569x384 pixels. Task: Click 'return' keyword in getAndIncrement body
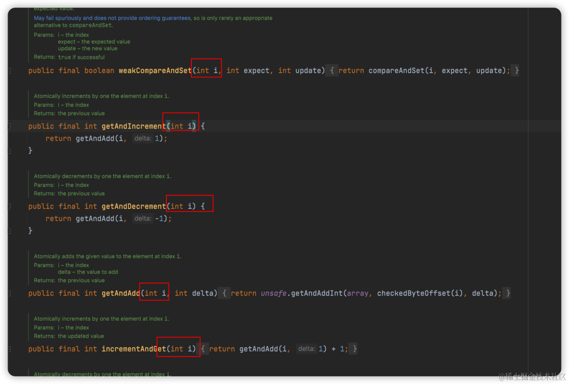[x=58, y=138]
